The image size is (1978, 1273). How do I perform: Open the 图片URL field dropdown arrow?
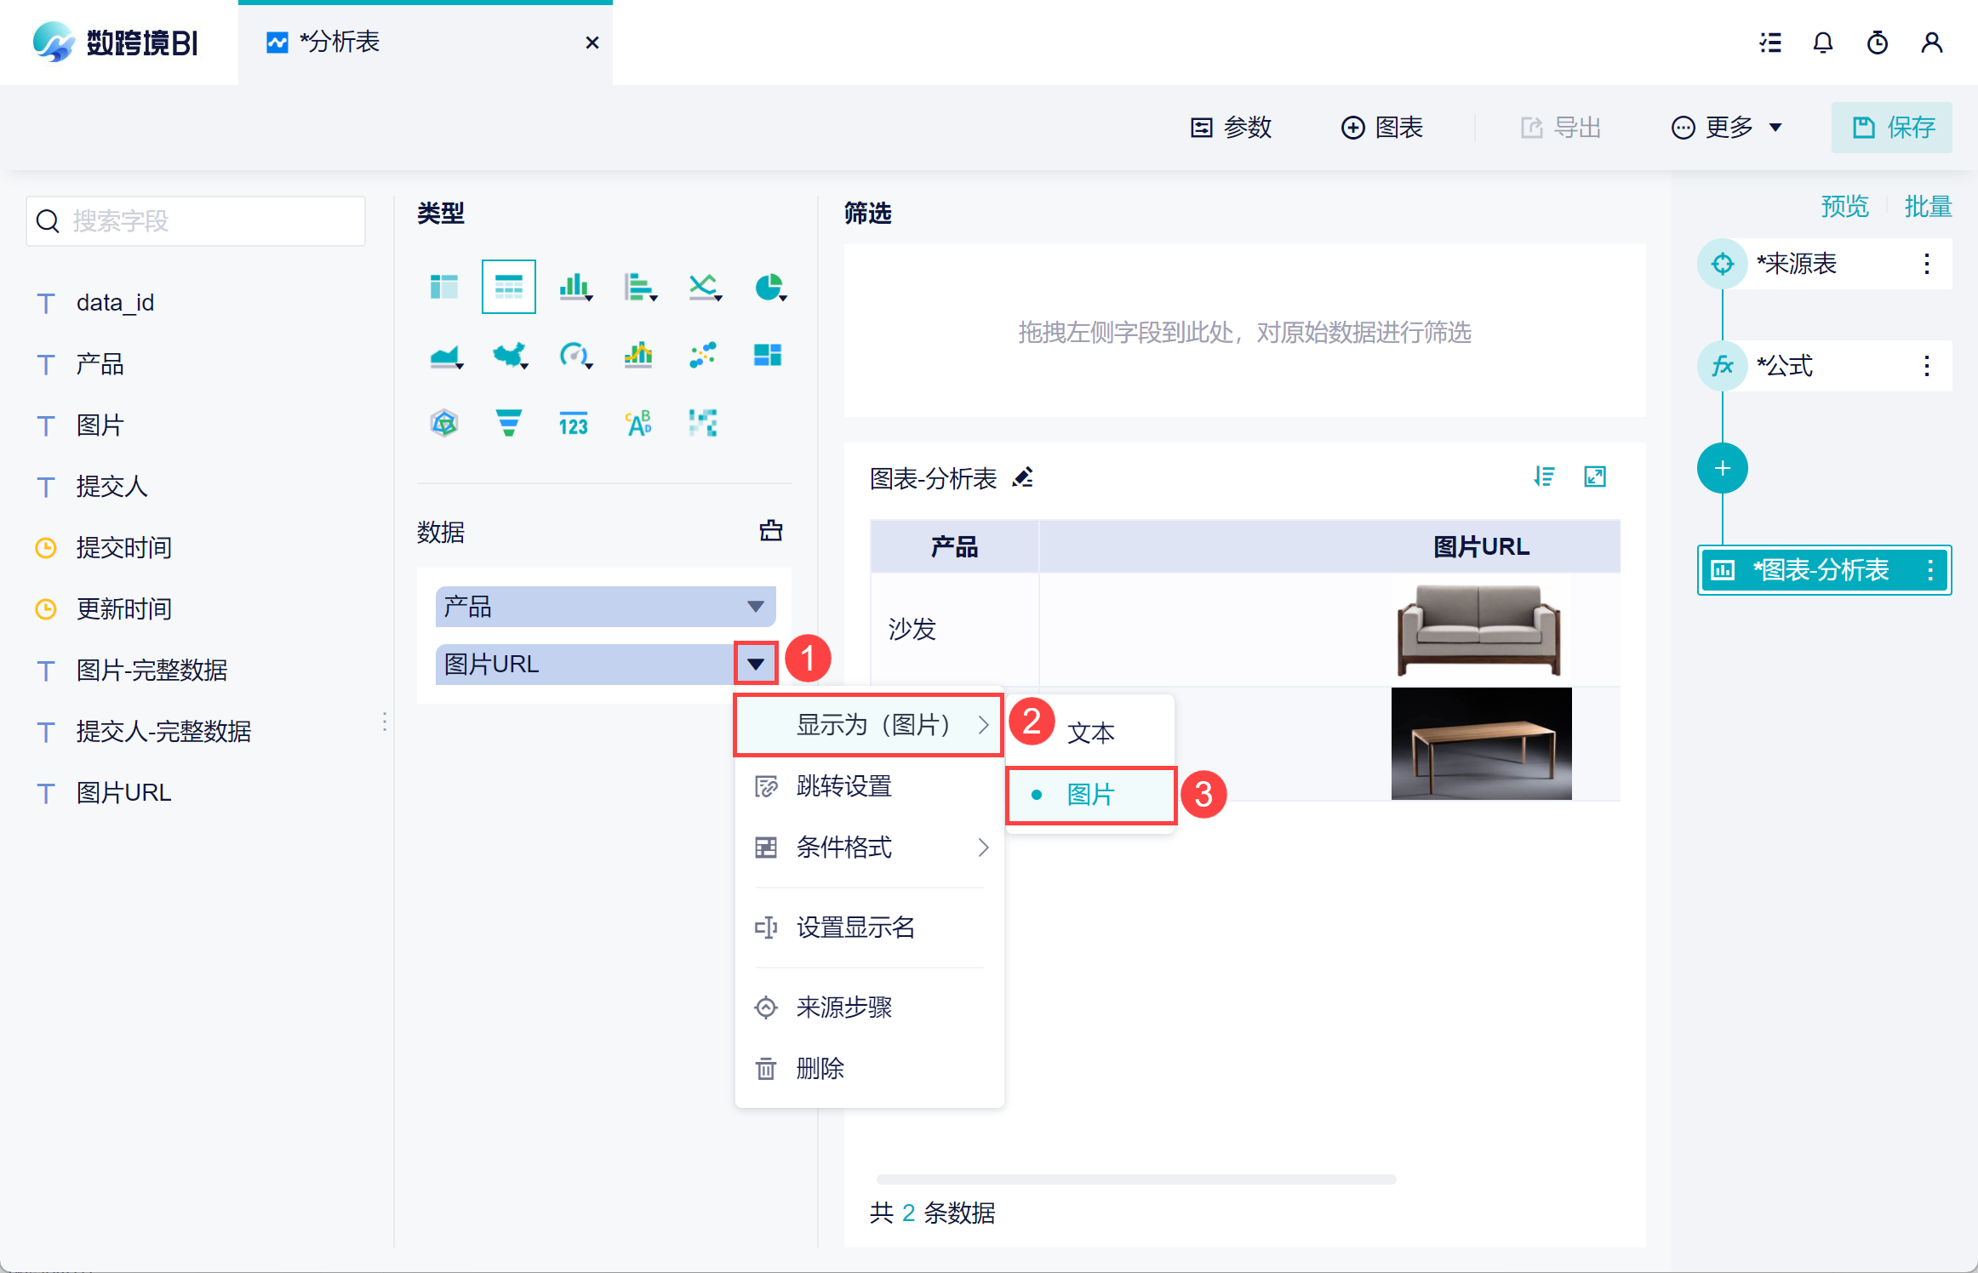pyautogui.click(x=756, y=664)
